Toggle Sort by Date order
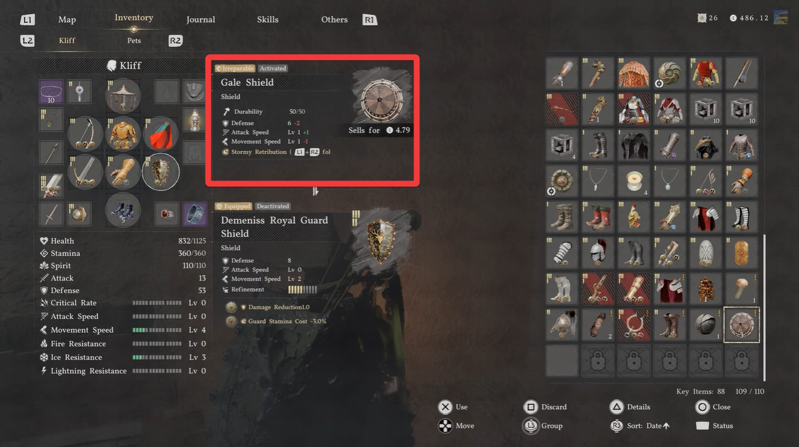Image resolution: width=799 pixels, height=447 pixels. [x=640, y=426]
